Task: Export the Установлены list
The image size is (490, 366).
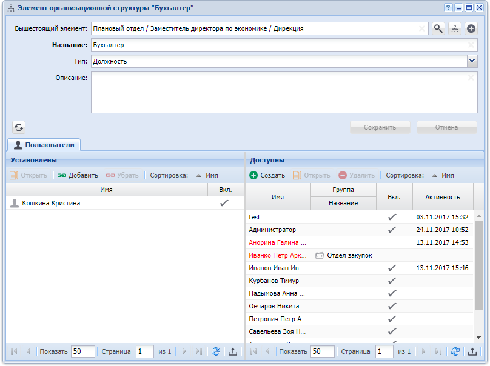Action: pyautogui.click(x=233, y=351)
